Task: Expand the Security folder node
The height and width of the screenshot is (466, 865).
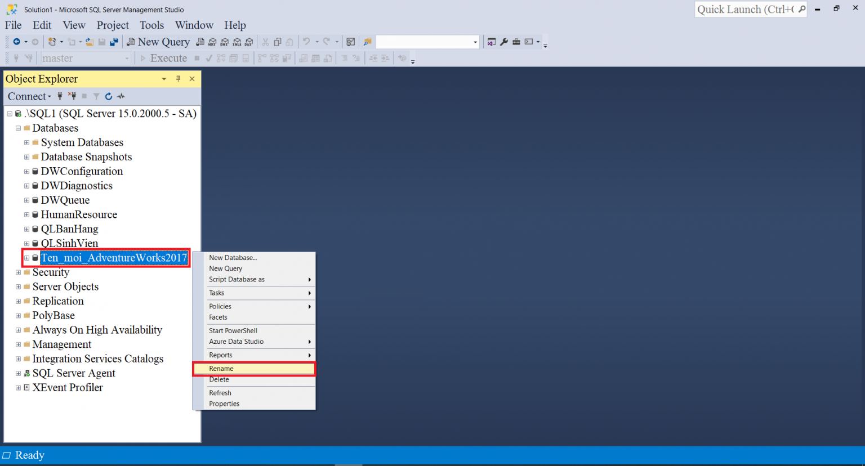Action: click(x=18, y=272)
